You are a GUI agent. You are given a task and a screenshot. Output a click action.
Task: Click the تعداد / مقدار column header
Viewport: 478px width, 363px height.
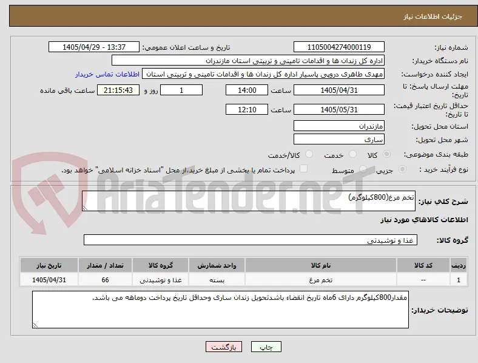105,265
